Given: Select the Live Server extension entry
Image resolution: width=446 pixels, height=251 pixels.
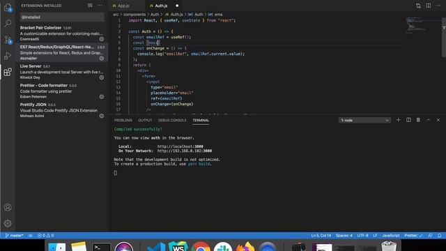Looking at the screenshot, I should 62,72.
